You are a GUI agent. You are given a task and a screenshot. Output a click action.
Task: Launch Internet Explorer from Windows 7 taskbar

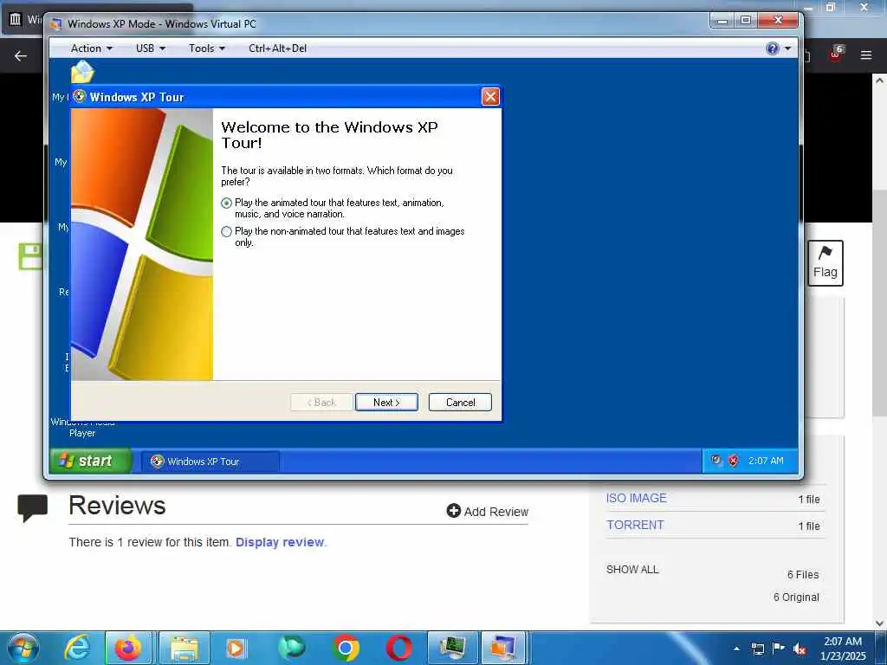coord(77,648)
